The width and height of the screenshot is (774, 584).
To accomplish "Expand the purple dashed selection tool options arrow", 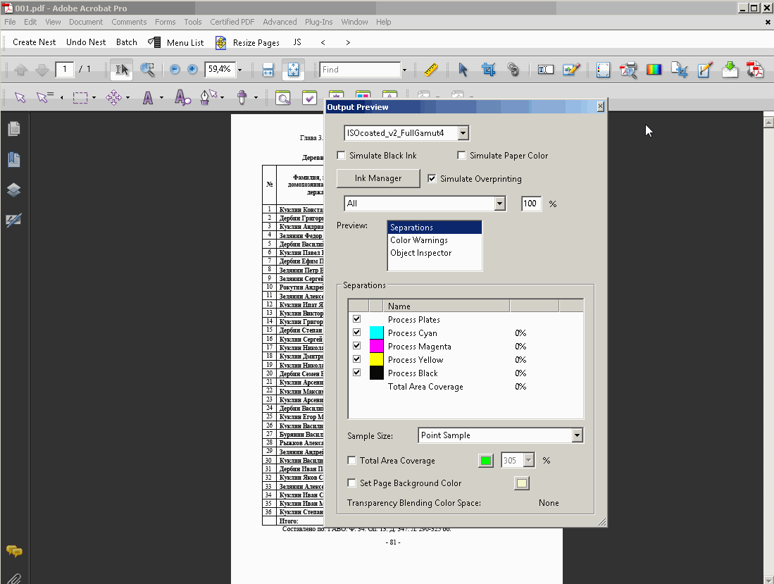I will (x=94, y=98).
